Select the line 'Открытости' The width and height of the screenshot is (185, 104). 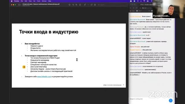(x=35, y=48)
